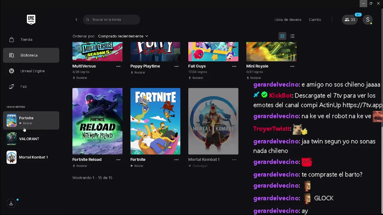Click the TroyerTwistt username in chat
Image resolution: width=383 pixels, height=215 pixels.
(x=272, y=129)
